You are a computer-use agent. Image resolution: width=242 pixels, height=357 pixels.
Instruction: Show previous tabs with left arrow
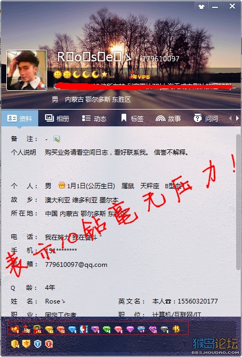click(x=230, y=118)
